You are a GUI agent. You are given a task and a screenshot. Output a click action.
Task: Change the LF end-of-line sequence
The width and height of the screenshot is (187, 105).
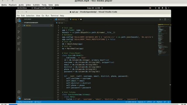(154, 102)
